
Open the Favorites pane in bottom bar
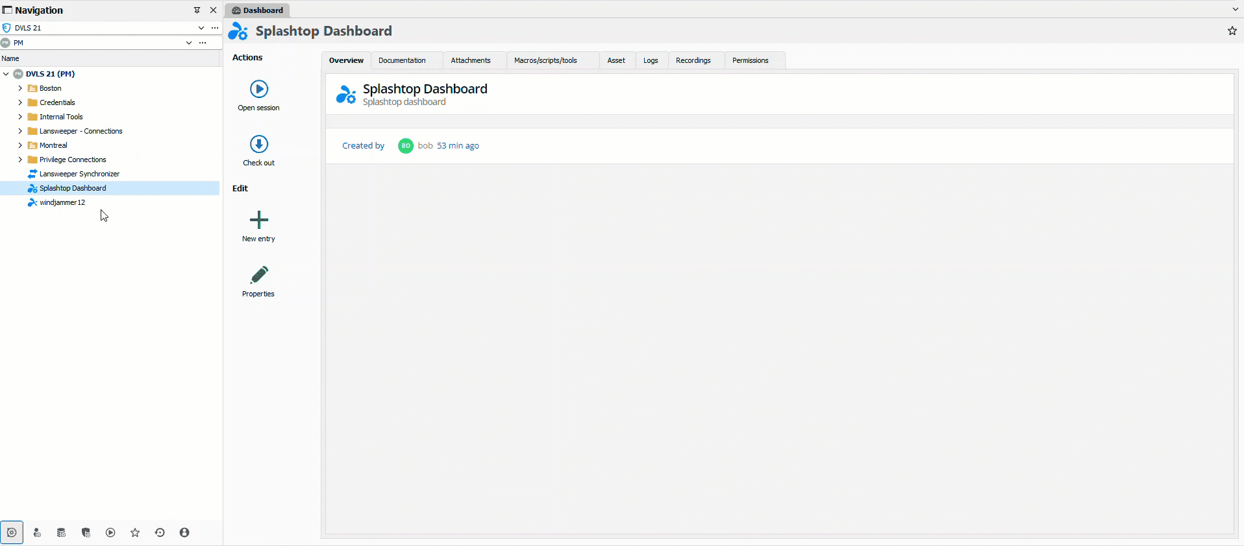point(135,532)
